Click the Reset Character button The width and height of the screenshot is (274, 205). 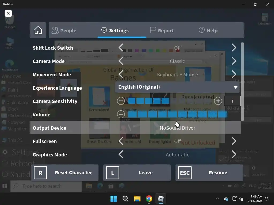coord(65,173)
